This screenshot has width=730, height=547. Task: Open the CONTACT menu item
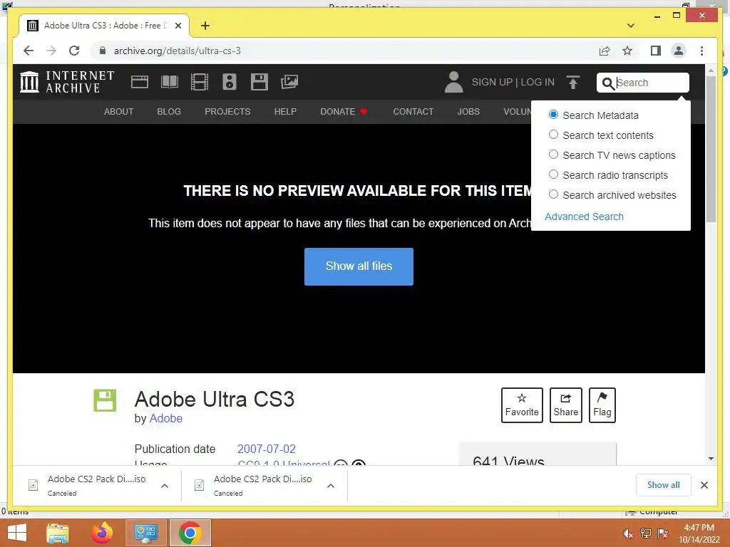tap(413, 112)
